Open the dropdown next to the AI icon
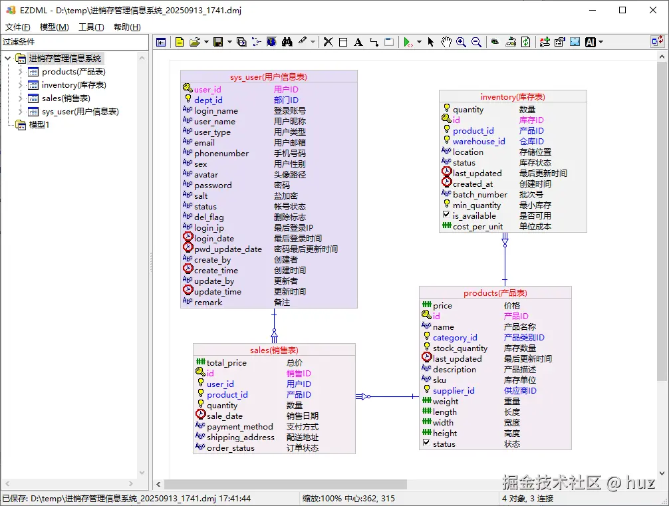This screenshot has width=669, height=506. click(x=601, y=42)
